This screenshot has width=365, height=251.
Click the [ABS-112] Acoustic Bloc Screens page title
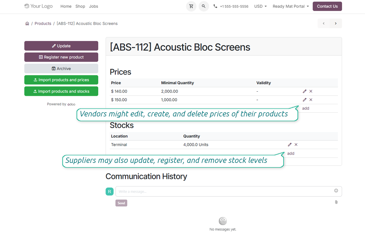coord(180,47)
